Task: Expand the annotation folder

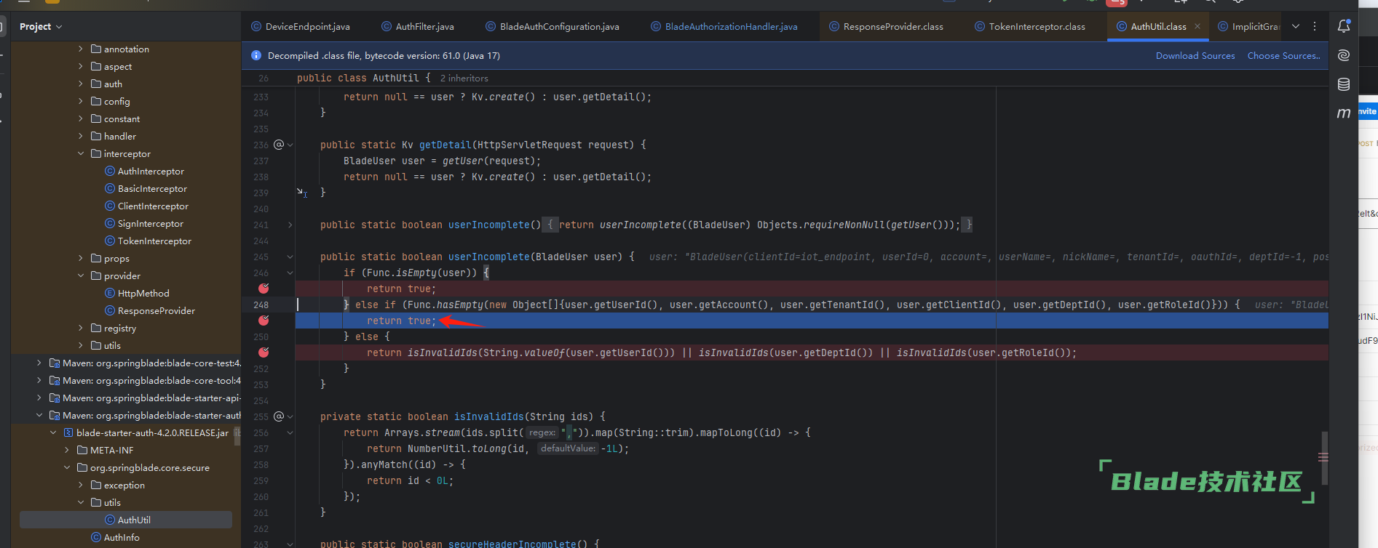Action: coord(81,49)
